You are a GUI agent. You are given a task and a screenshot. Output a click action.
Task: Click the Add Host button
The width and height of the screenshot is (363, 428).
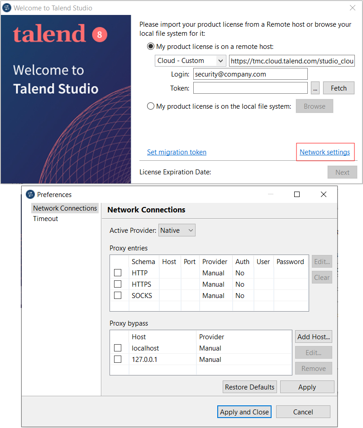tap(314, 337)
